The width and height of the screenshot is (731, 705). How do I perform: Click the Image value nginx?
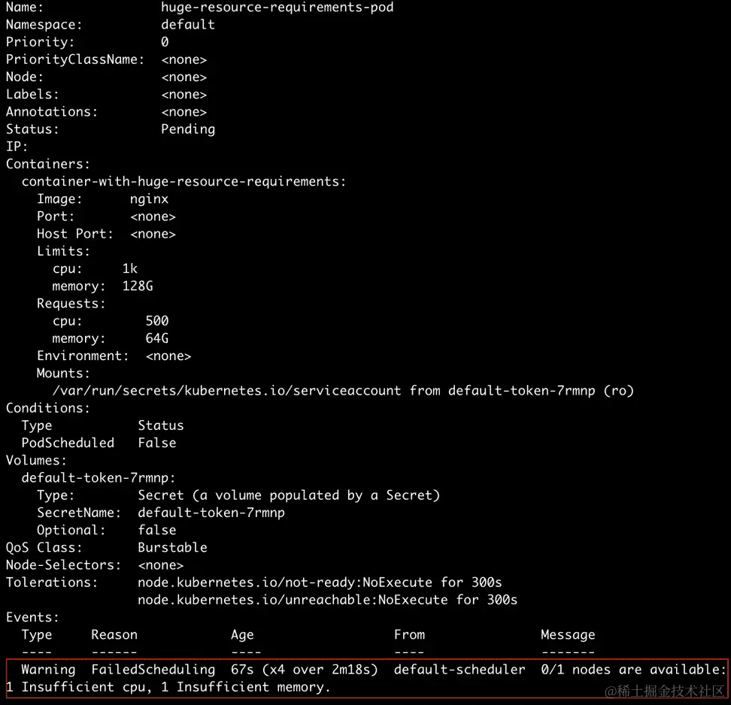coord(149,199)
